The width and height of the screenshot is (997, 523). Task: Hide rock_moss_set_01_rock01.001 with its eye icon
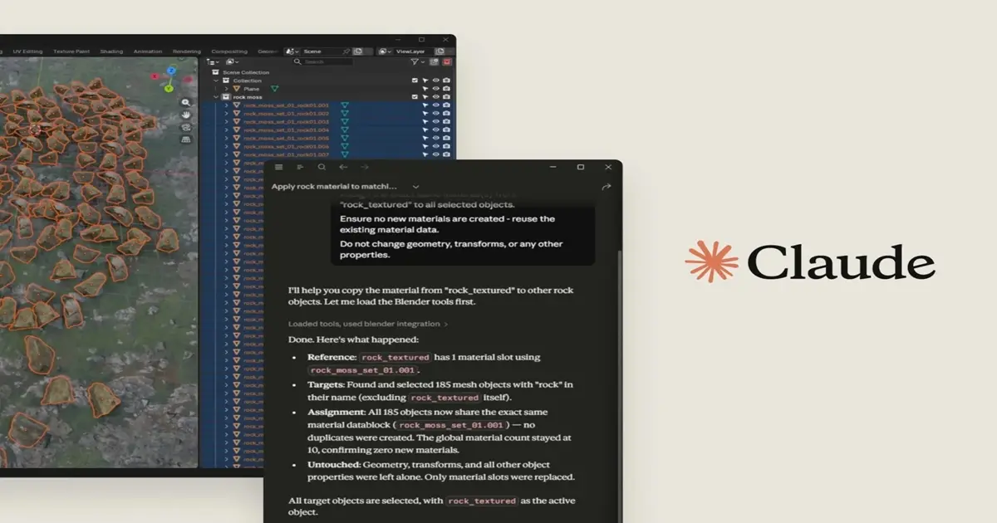(436, 105)
